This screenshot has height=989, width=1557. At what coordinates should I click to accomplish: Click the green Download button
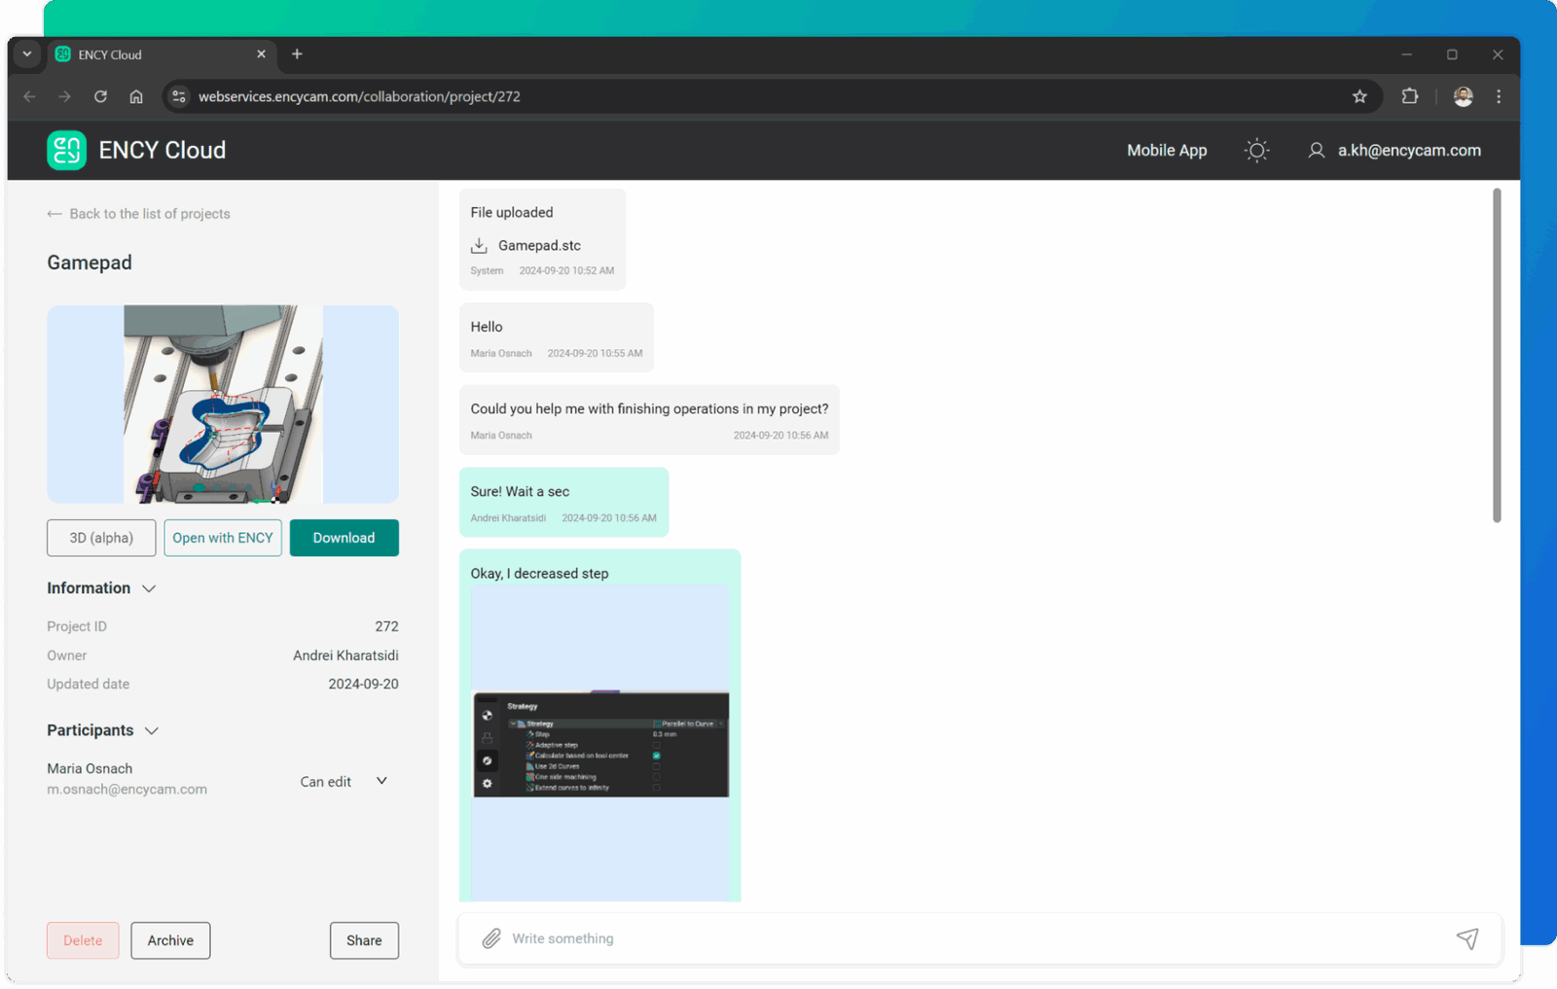click(x=344, y=538)
